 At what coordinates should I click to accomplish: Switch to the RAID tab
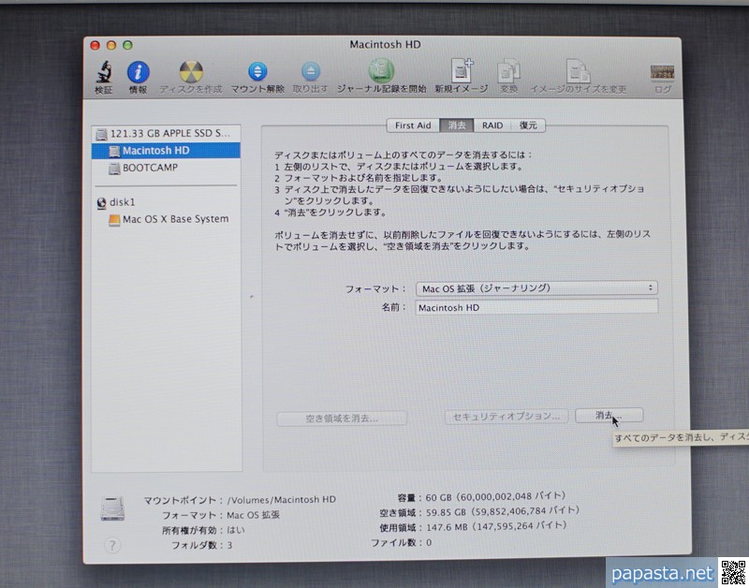pos(492,125)
